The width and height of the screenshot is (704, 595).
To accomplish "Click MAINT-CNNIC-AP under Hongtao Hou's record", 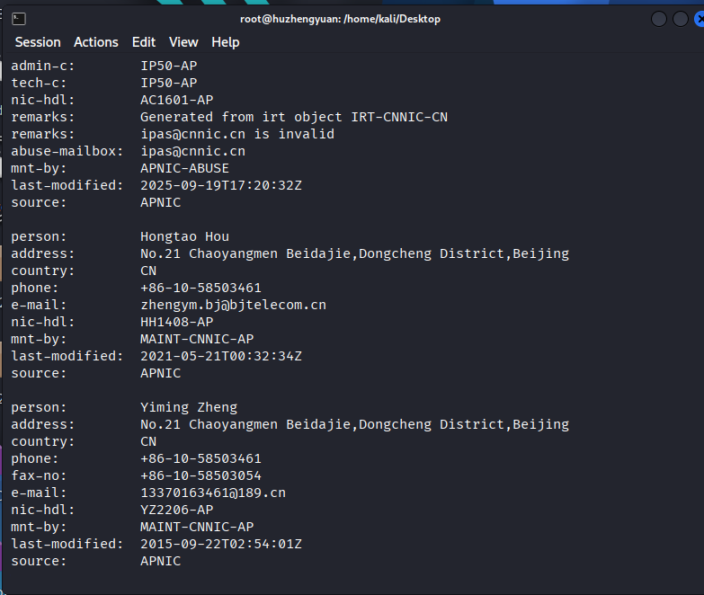I will pyautogui.click(x=197, y=339).
